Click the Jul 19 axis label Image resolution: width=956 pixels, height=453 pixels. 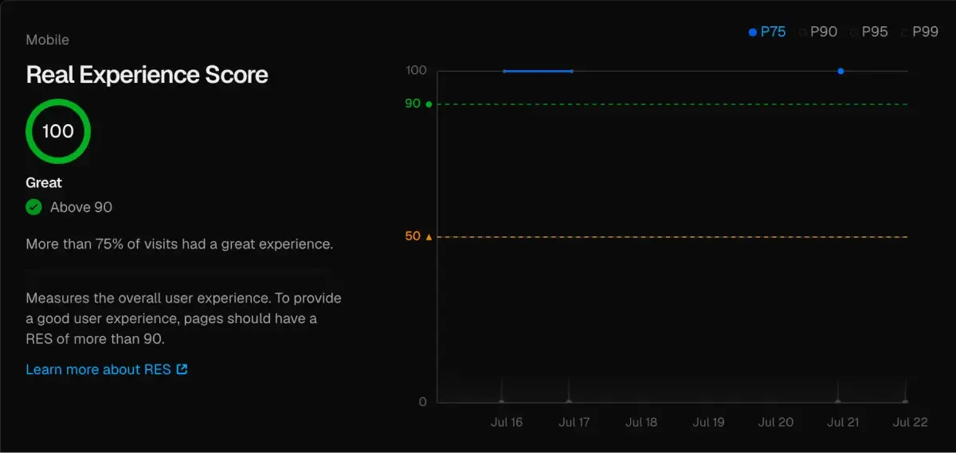coord(708,422)
